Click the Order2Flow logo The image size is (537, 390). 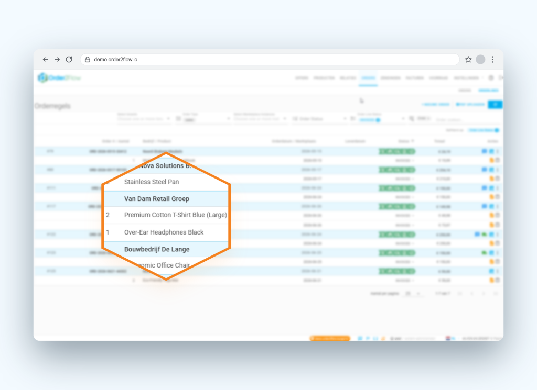[x=59, y=78]
